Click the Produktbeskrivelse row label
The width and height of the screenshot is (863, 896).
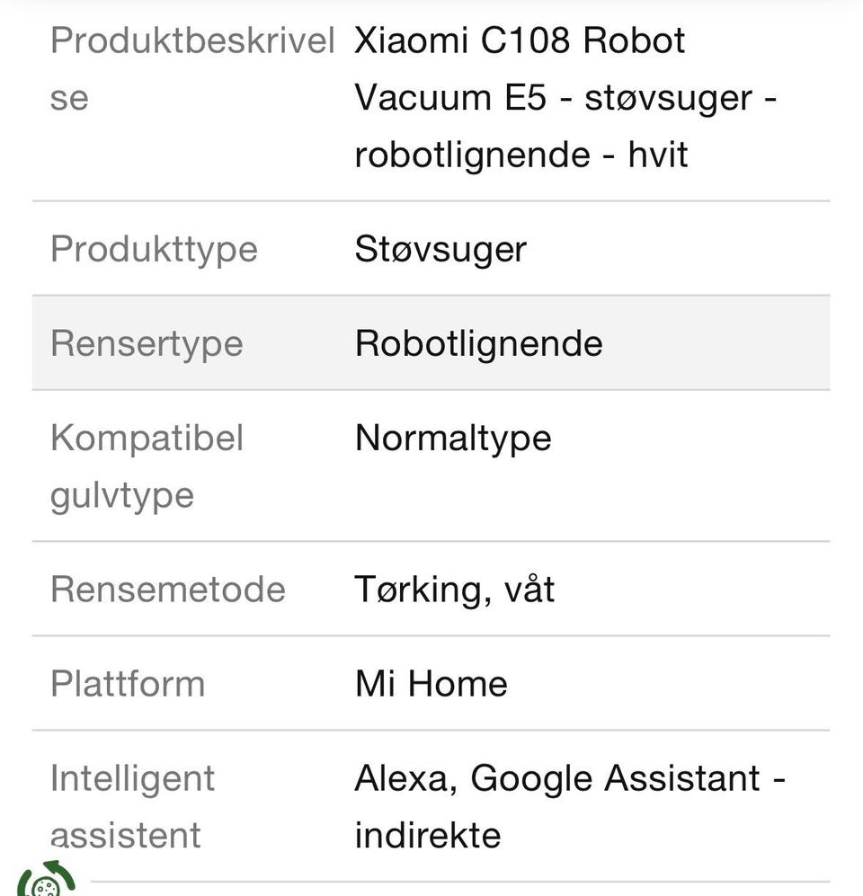coord(191,68)
